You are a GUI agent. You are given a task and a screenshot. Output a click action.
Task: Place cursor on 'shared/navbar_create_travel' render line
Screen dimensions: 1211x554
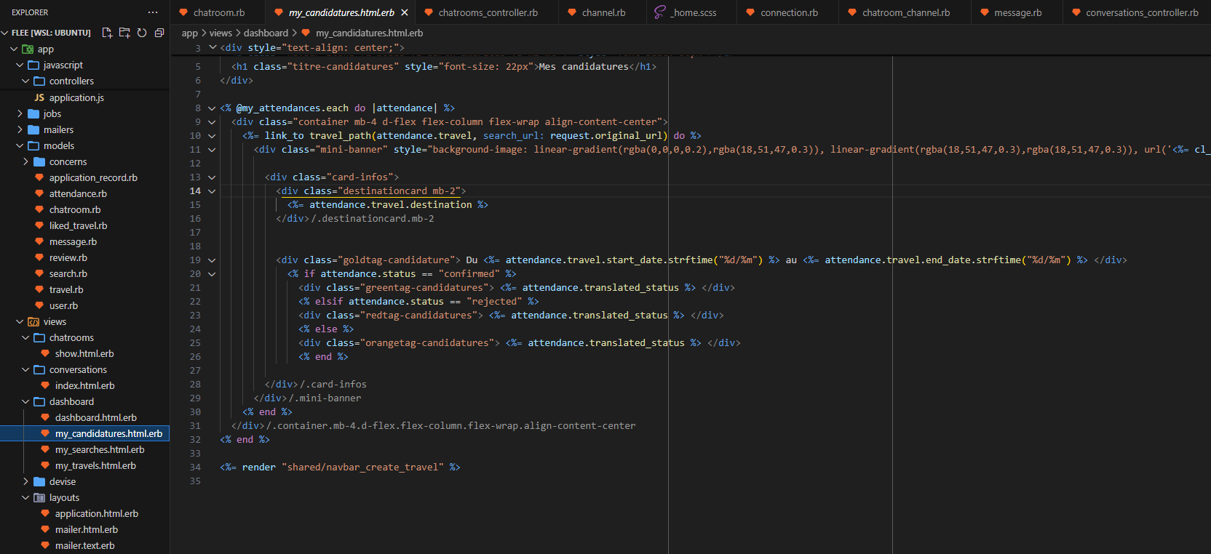[340, 467]
